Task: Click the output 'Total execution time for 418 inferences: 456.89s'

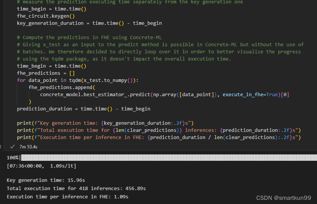Action: click(x=76, y=189)
